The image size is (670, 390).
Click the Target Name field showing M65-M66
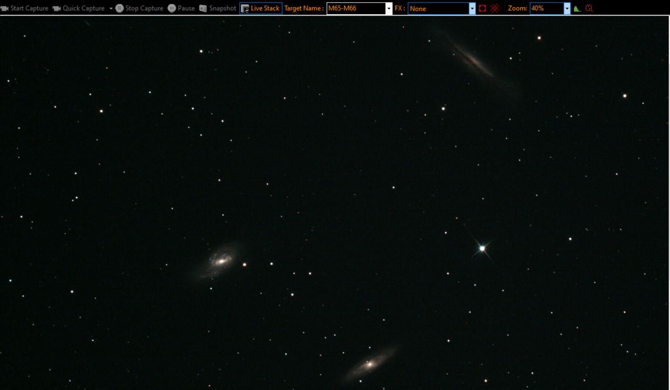[356, 8]
